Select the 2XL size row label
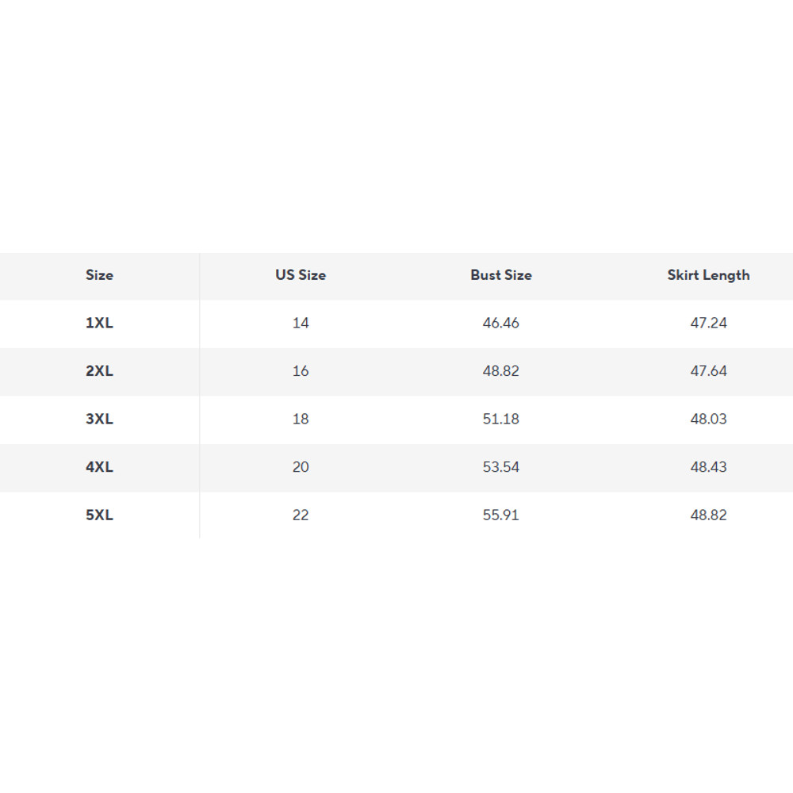The height and width of the screenshot is (793, 793). tap(99, 371)
